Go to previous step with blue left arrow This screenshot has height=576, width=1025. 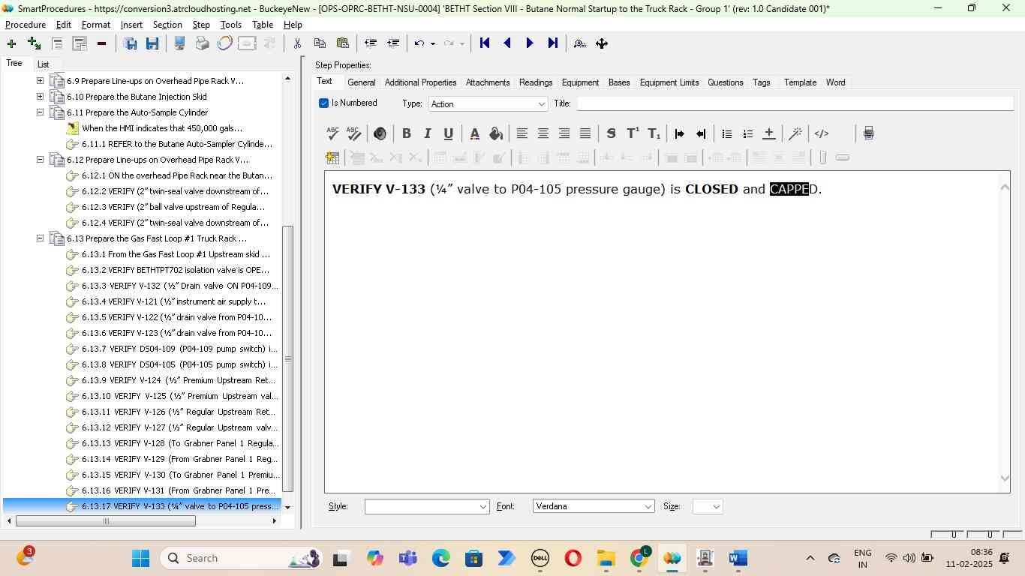tap(507, 43)
